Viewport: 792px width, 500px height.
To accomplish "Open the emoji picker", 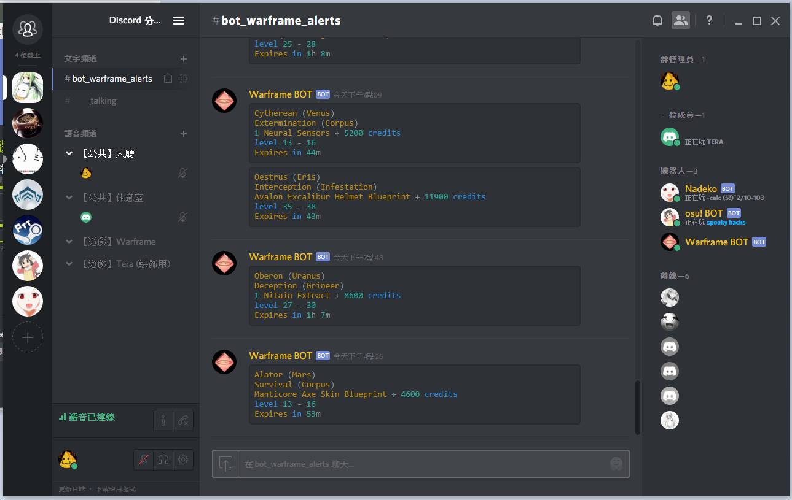I will pos(616,464).
